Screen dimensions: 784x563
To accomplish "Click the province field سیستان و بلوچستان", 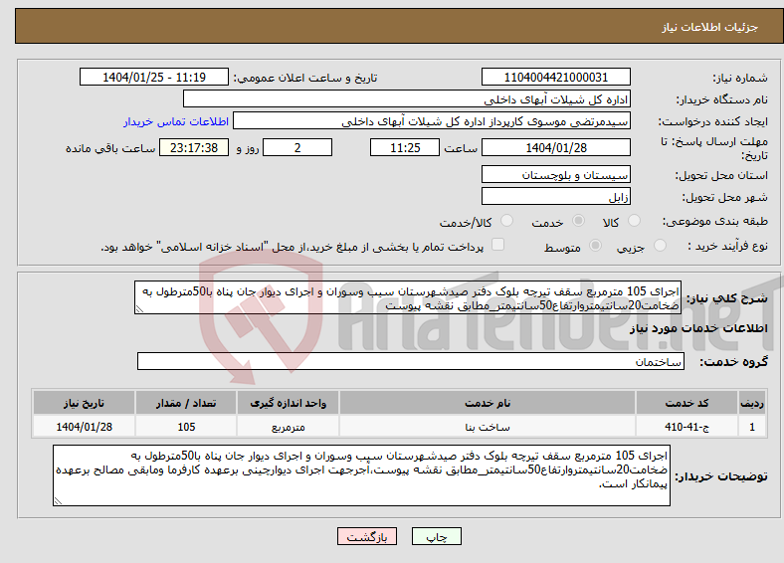I will [555, 174].
